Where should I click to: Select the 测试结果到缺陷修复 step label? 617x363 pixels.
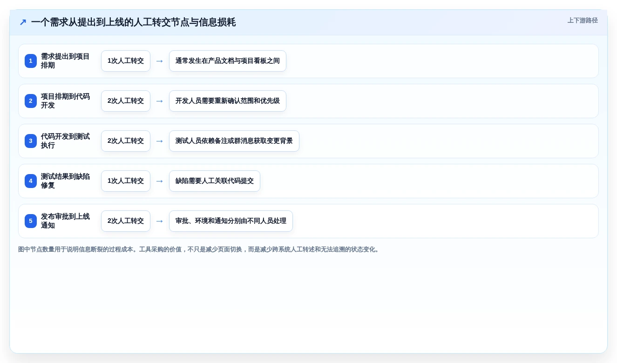click(x=65, y=181)
